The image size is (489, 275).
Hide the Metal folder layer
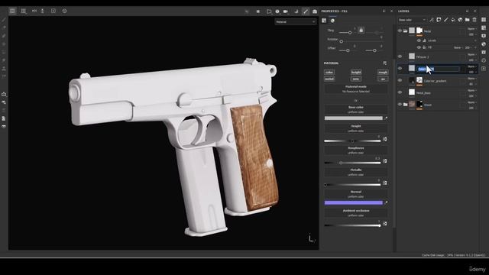pyautogui.click(x=400, y=31)
